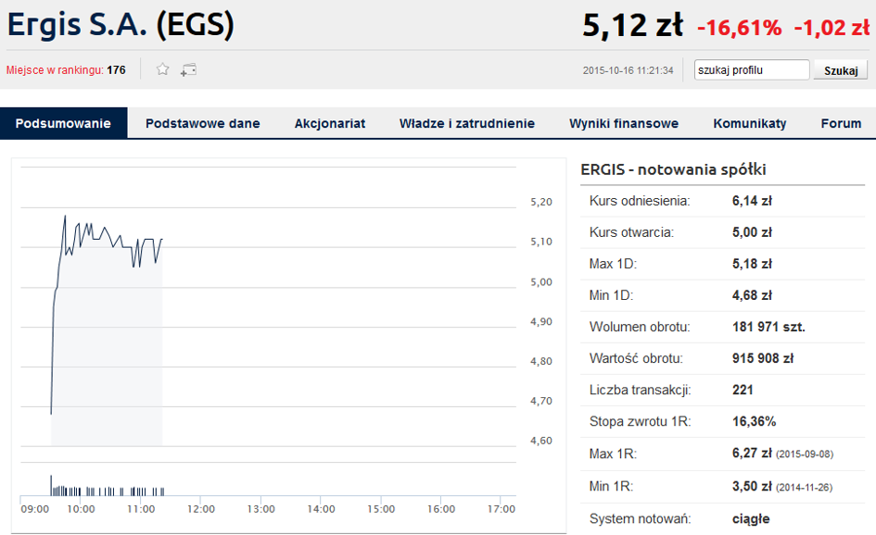Click the 09:00 time axis label
The height and width of the screenshot is (535, 876).
[x=34, y=509]
